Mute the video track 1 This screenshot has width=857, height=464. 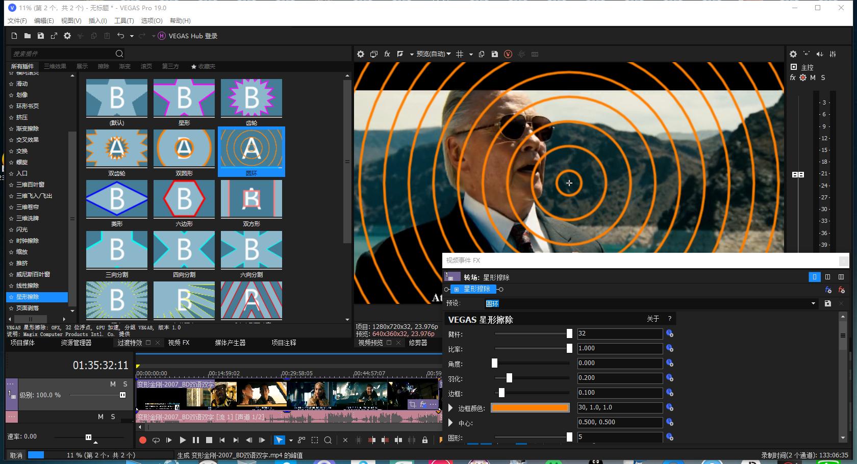(113, 384)
